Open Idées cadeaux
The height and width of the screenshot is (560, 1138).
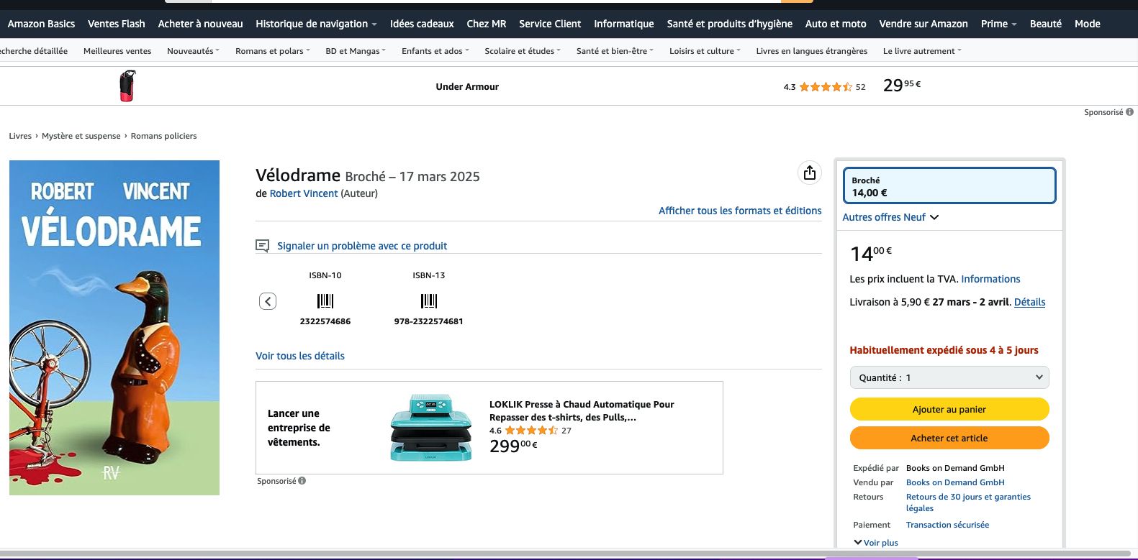click(x=422, y=24)
